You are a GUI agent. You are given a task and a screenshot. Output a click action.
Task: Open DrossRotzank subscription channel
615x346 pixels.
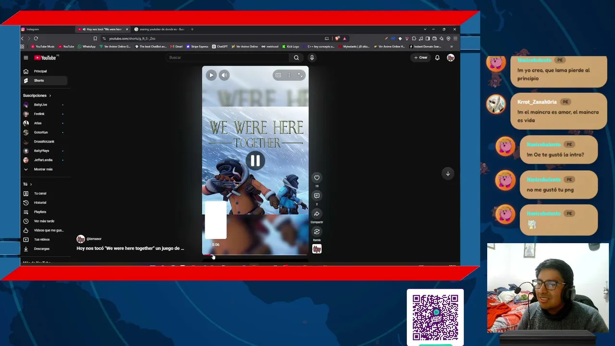click(43, 141)
